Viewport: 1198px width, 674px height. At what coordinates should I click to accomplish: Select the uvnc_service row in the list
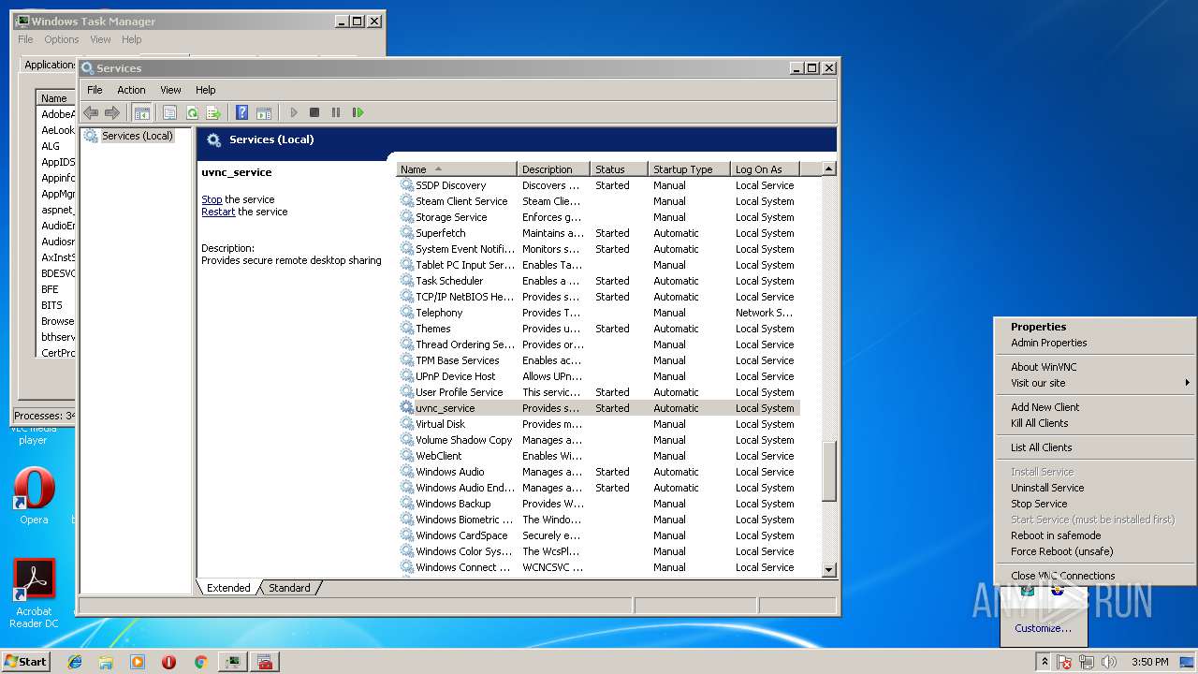coord(599,408)
